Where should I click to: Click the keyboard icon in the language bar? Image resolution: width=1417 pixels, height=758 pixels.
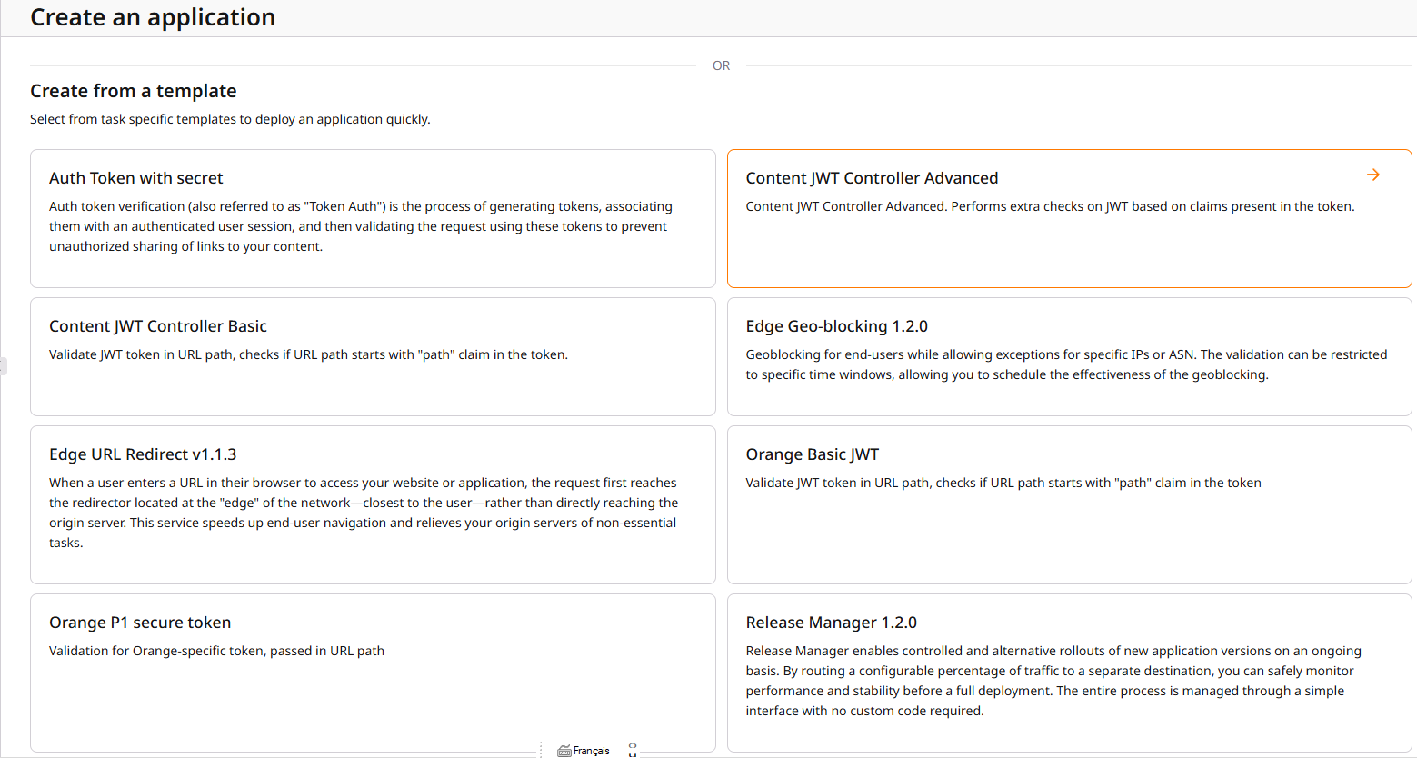click(564, 751)
